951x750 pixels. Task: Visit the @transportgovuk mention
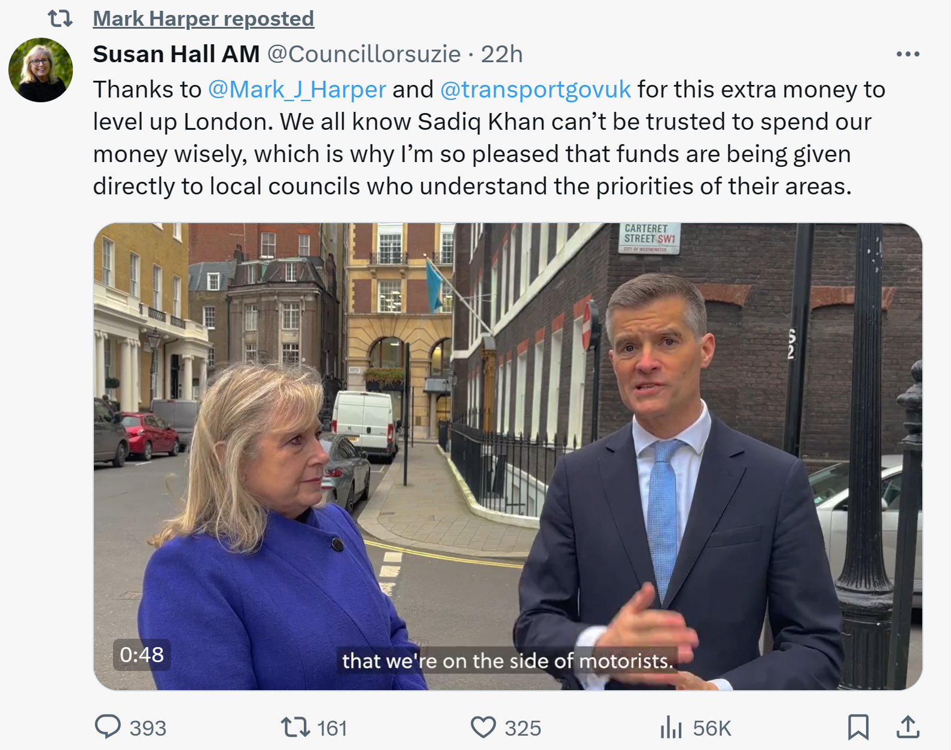pos(535,90)
